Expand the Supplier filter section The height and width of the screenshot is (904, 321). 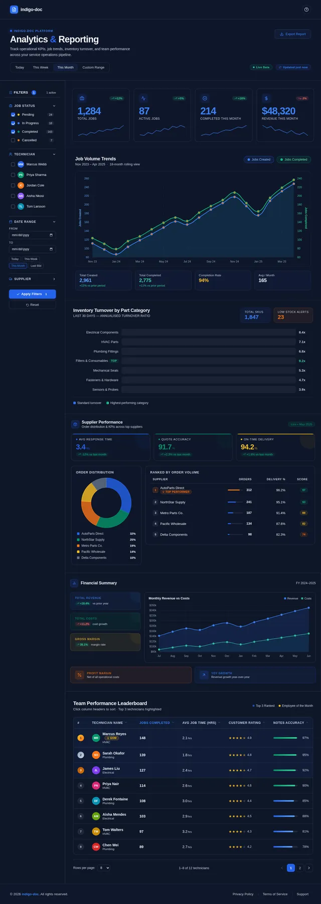(x=33, y=279)
